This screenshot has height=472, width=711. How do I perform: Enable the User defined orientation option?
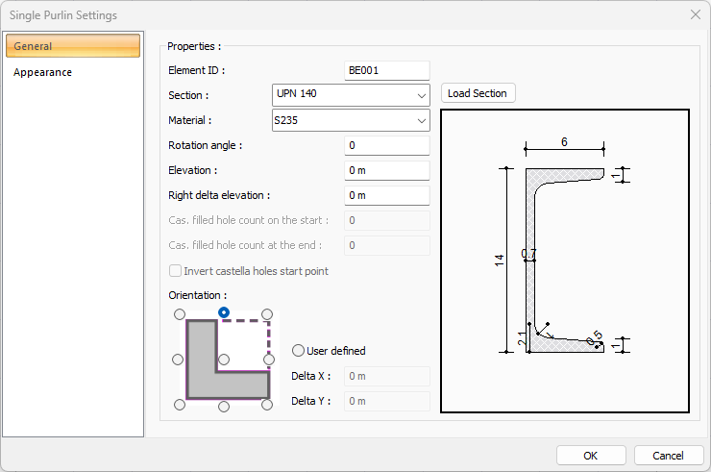pyautogui.click(x=299, y=351)
